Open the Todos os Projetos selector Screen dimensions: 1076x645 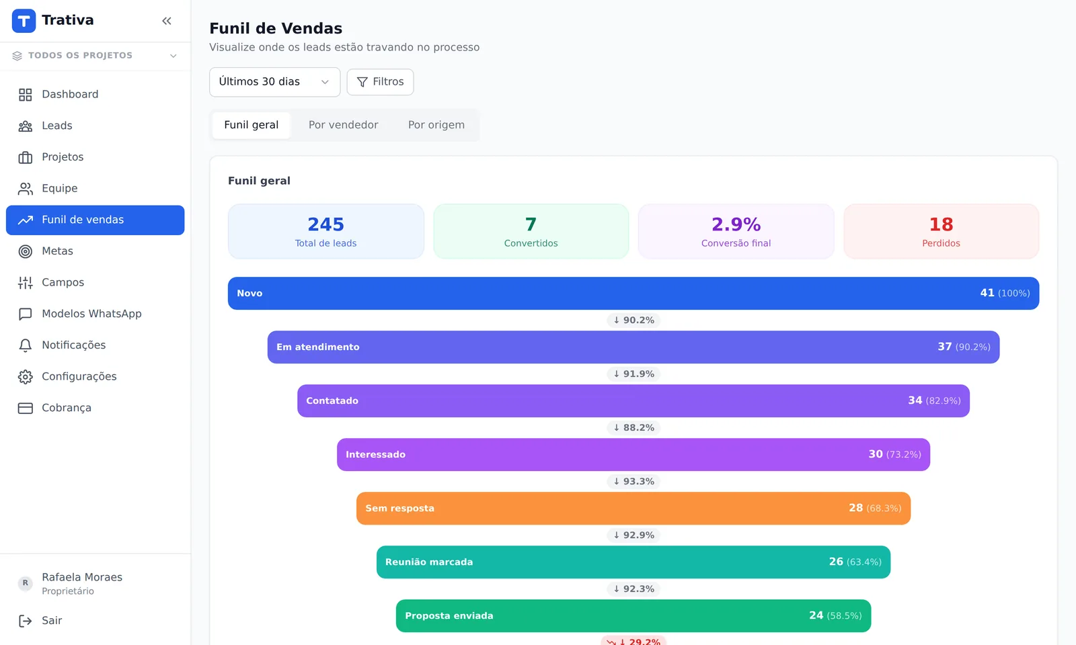coord(95,56)
